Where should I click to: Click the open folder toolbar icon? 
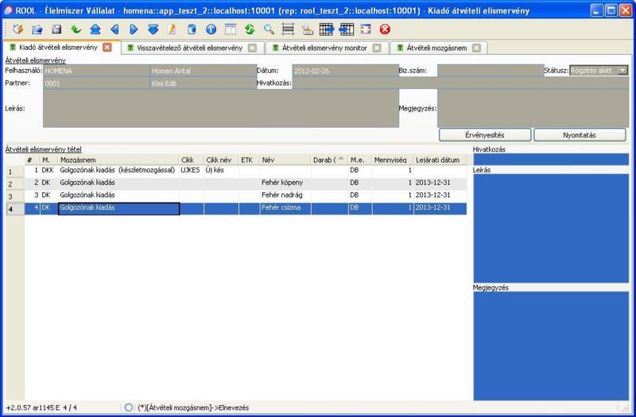37,29
